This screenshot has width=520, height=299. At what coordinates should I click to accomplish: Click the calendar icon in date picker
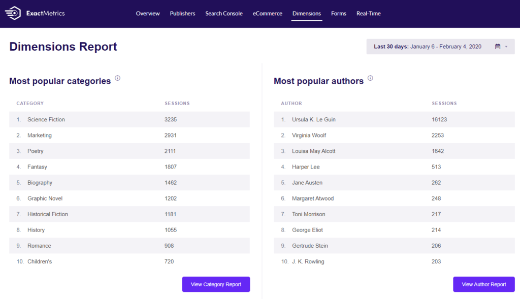pyautogui.click(x=498, y=47)
